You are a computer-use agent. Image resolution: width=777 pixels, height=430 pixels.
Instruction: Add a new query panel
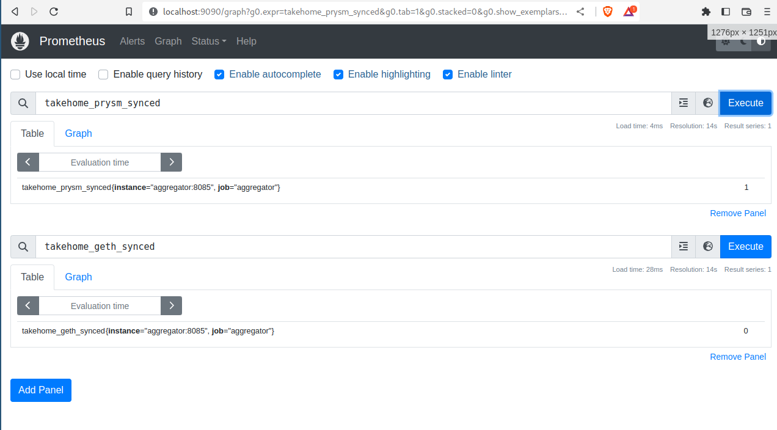pyautogui.click(x=41, y=390)
